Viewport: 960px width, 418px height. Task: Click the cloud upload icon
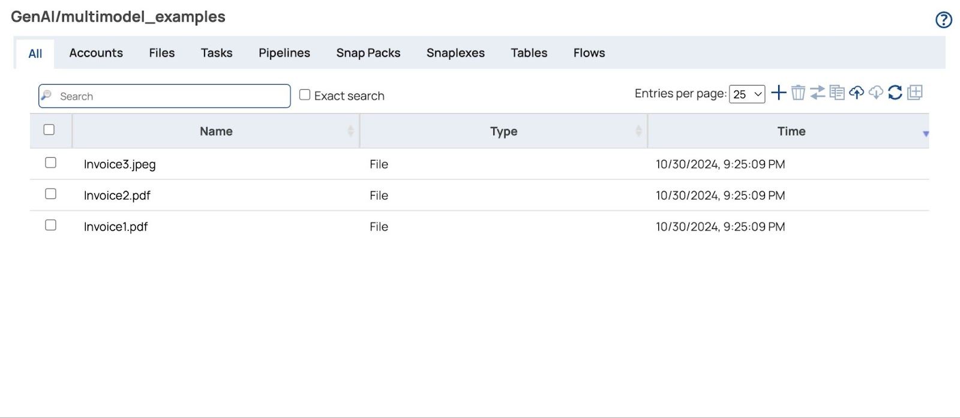[856, 93]
